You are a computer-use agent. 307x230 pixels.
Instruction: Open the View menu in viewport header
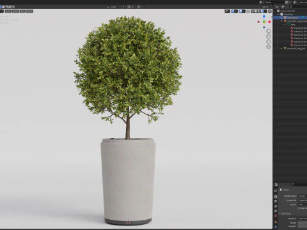click(8, 11)
